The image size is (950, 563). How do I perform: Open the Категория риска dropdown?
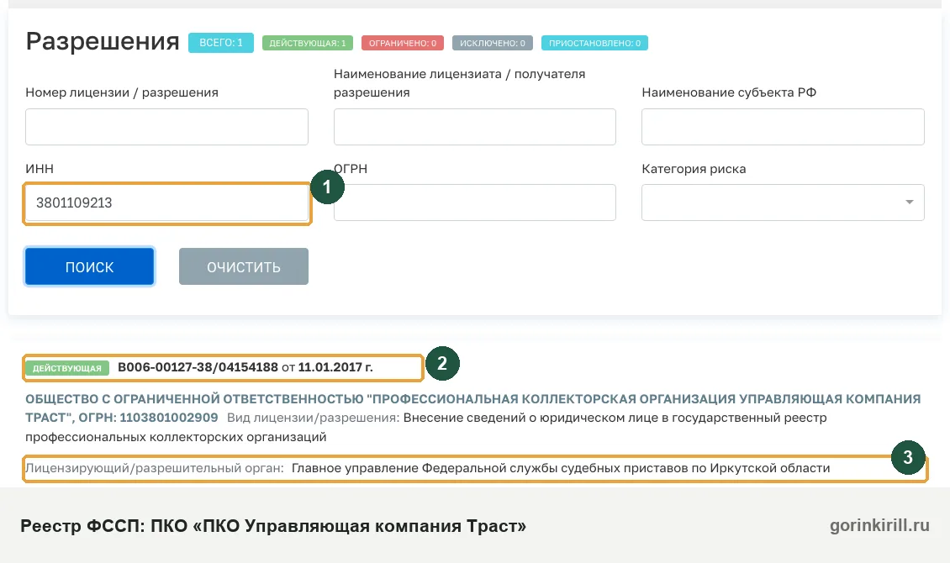[783, 203]
